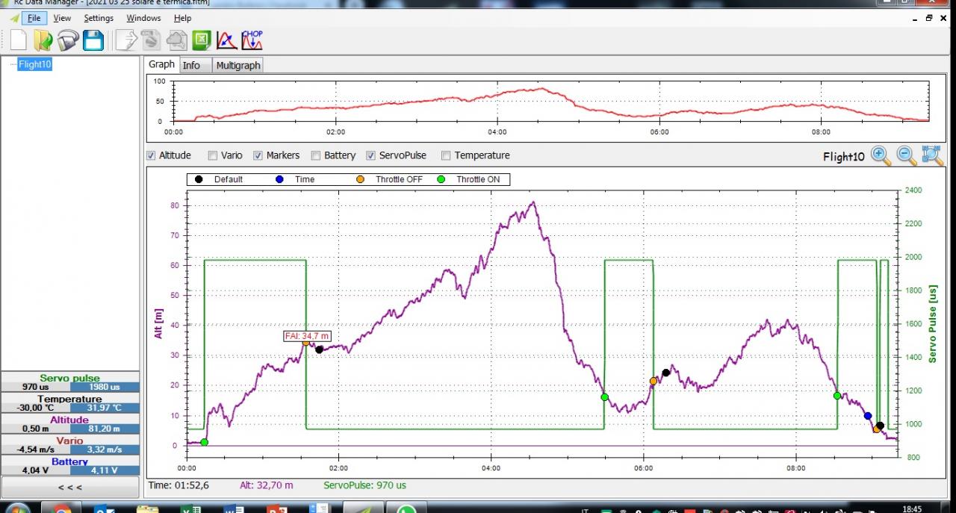Collapse the side panel with <<< button
The image size is (956, 513).
pyautogui.click(x=69, y=487)
